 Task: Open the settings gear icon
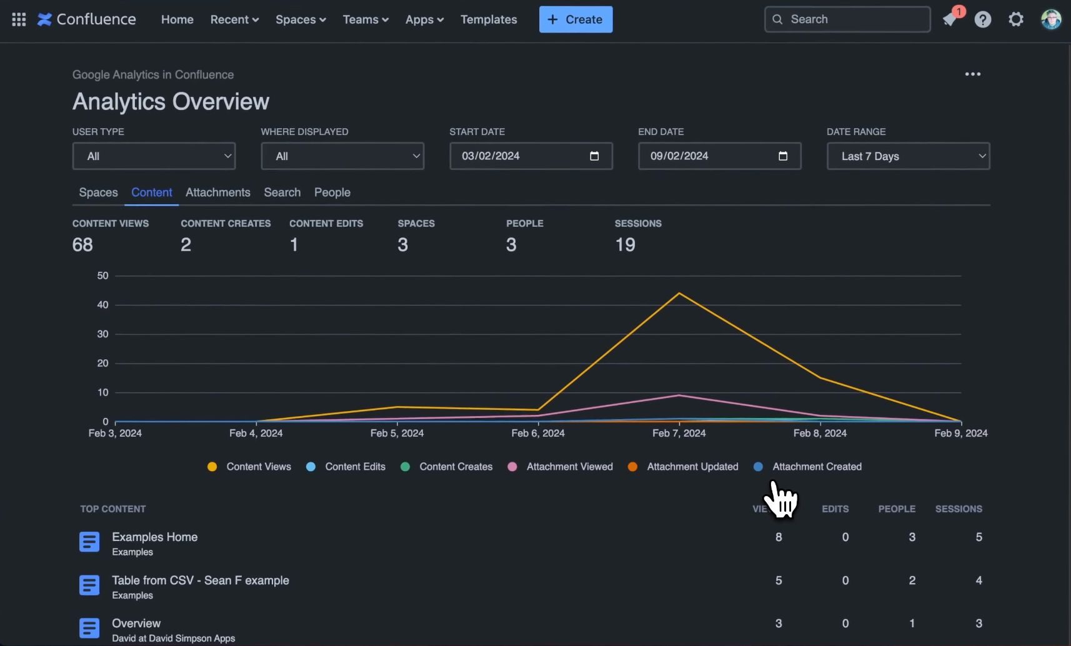click(x=1016, y=19)
